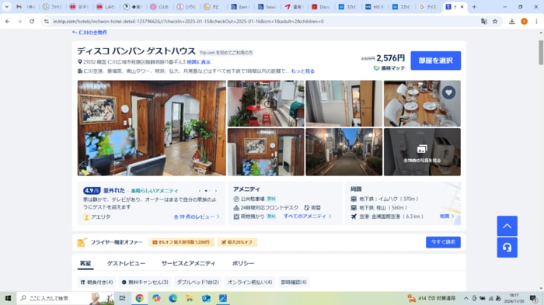Switch to the ゲストレビュー tab
Viewport: 544px width, 305px height.
coord(126,263)
